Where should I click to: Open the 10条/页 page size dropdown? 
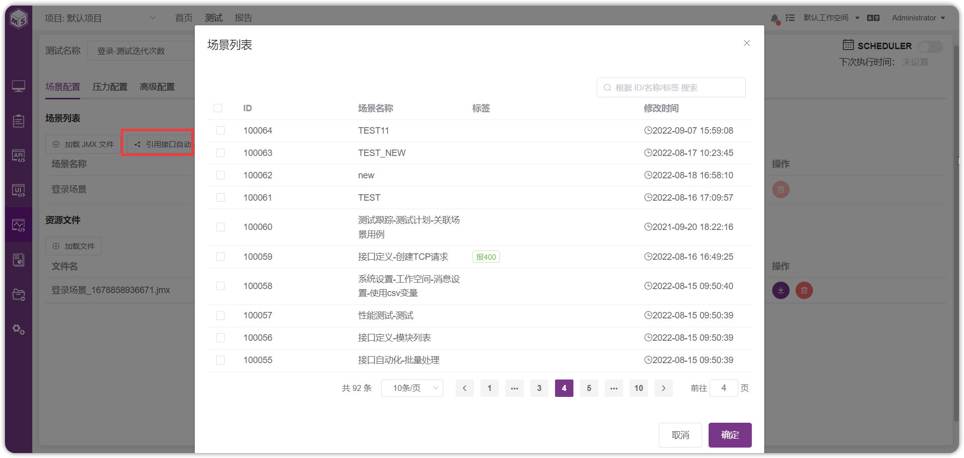point(412,388)
